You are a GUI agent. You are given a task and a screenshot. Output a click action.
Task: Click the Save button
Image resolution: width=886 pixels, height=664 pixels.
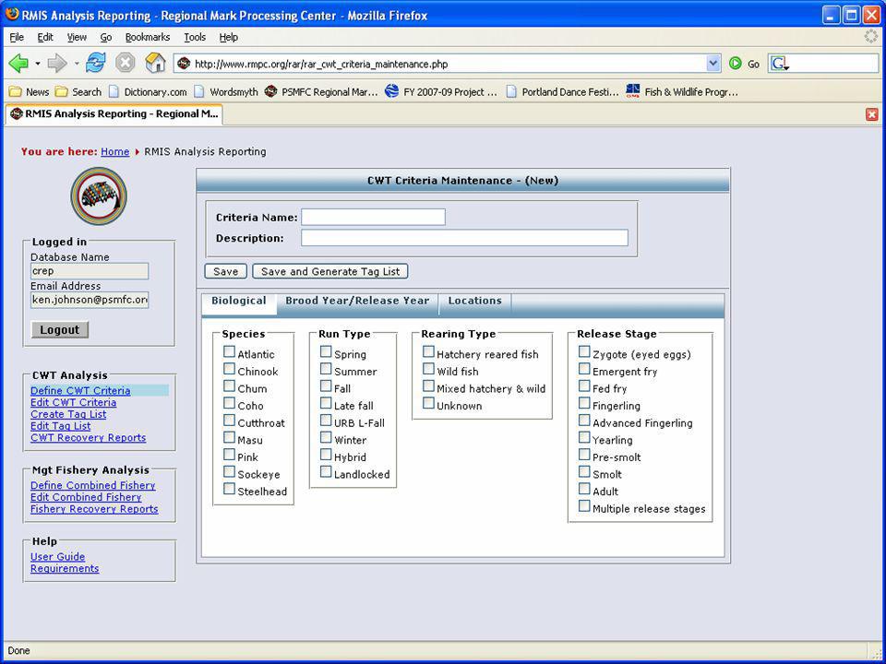(225, 271)
